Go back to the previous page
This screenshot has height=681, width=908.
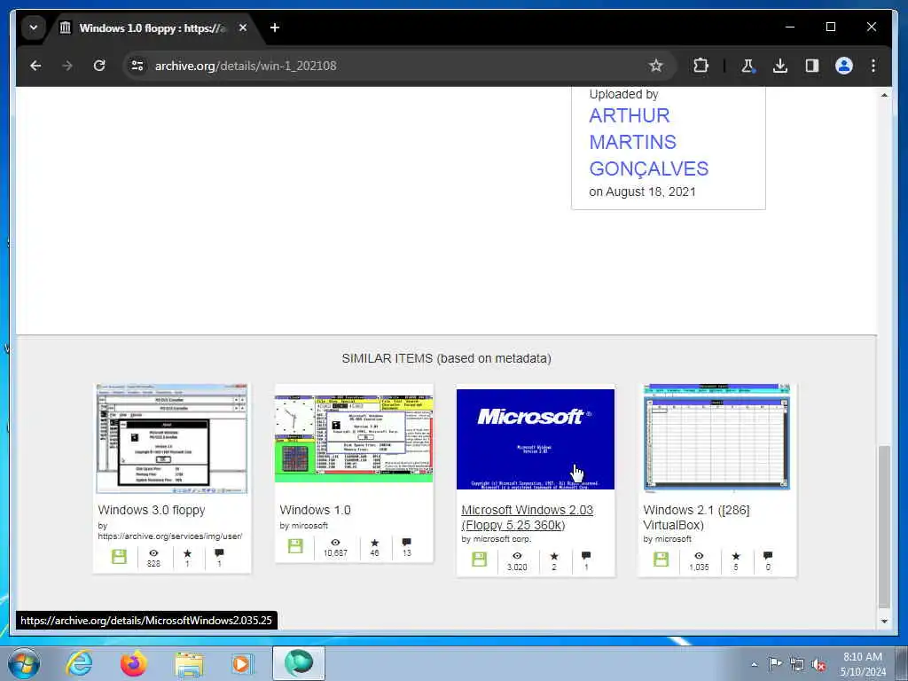tap(35, 66)
